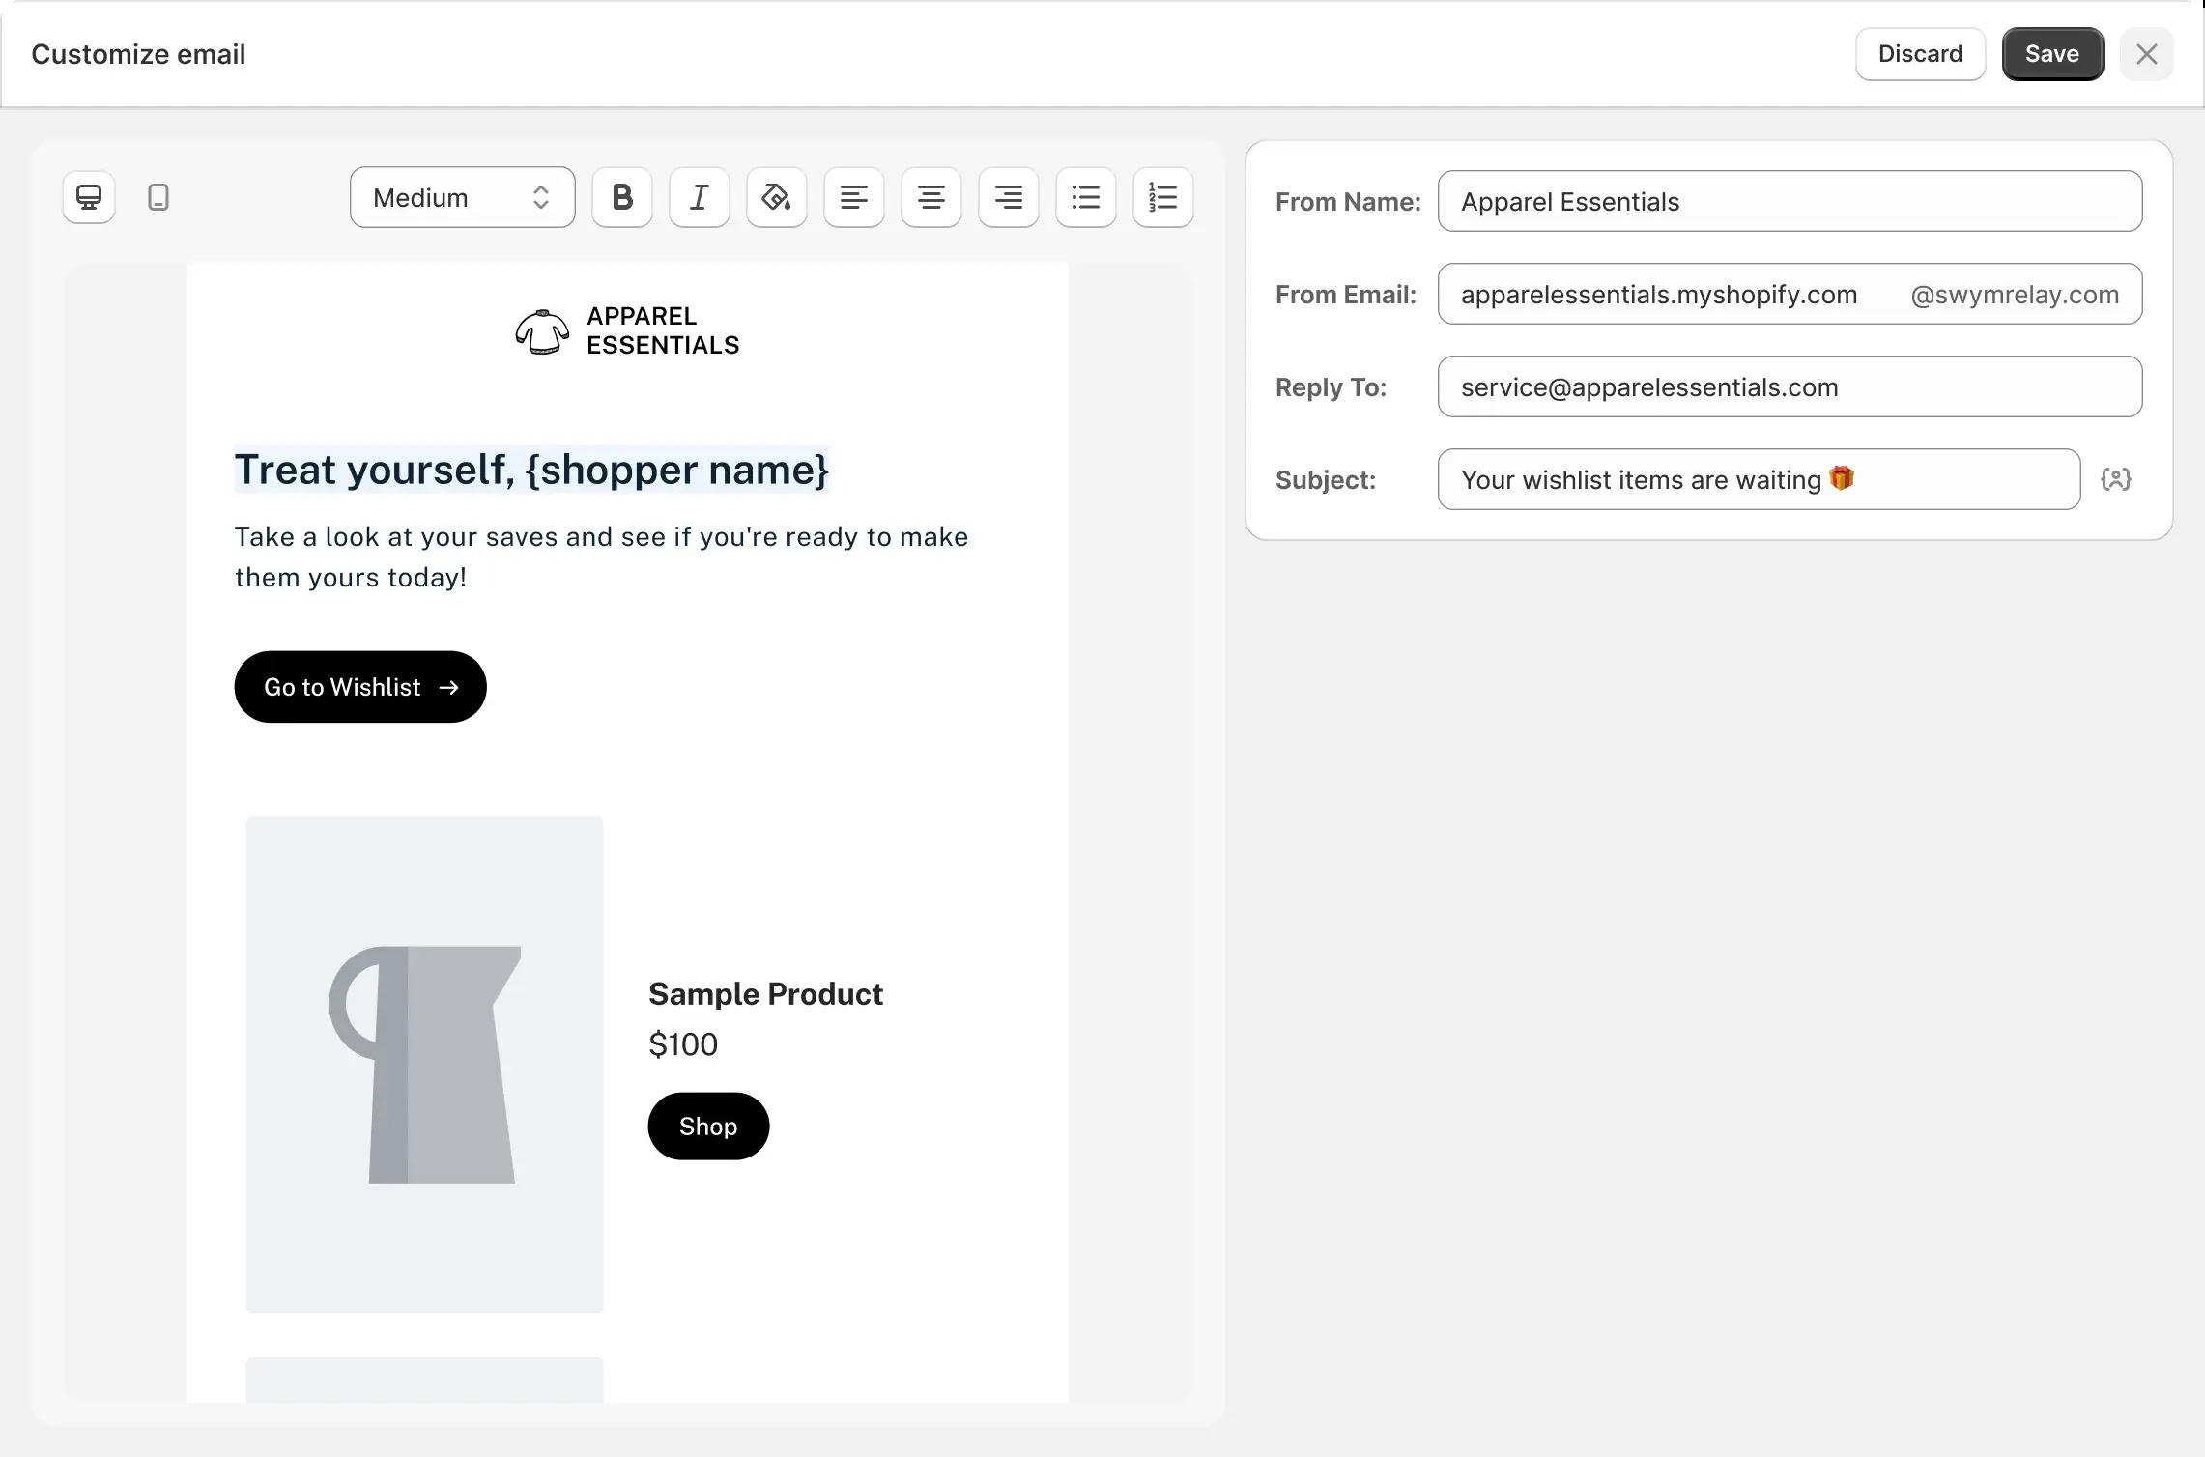Center align the heading text
Viewport: 2205px width, 1457px height.
[x=931, y=197]
